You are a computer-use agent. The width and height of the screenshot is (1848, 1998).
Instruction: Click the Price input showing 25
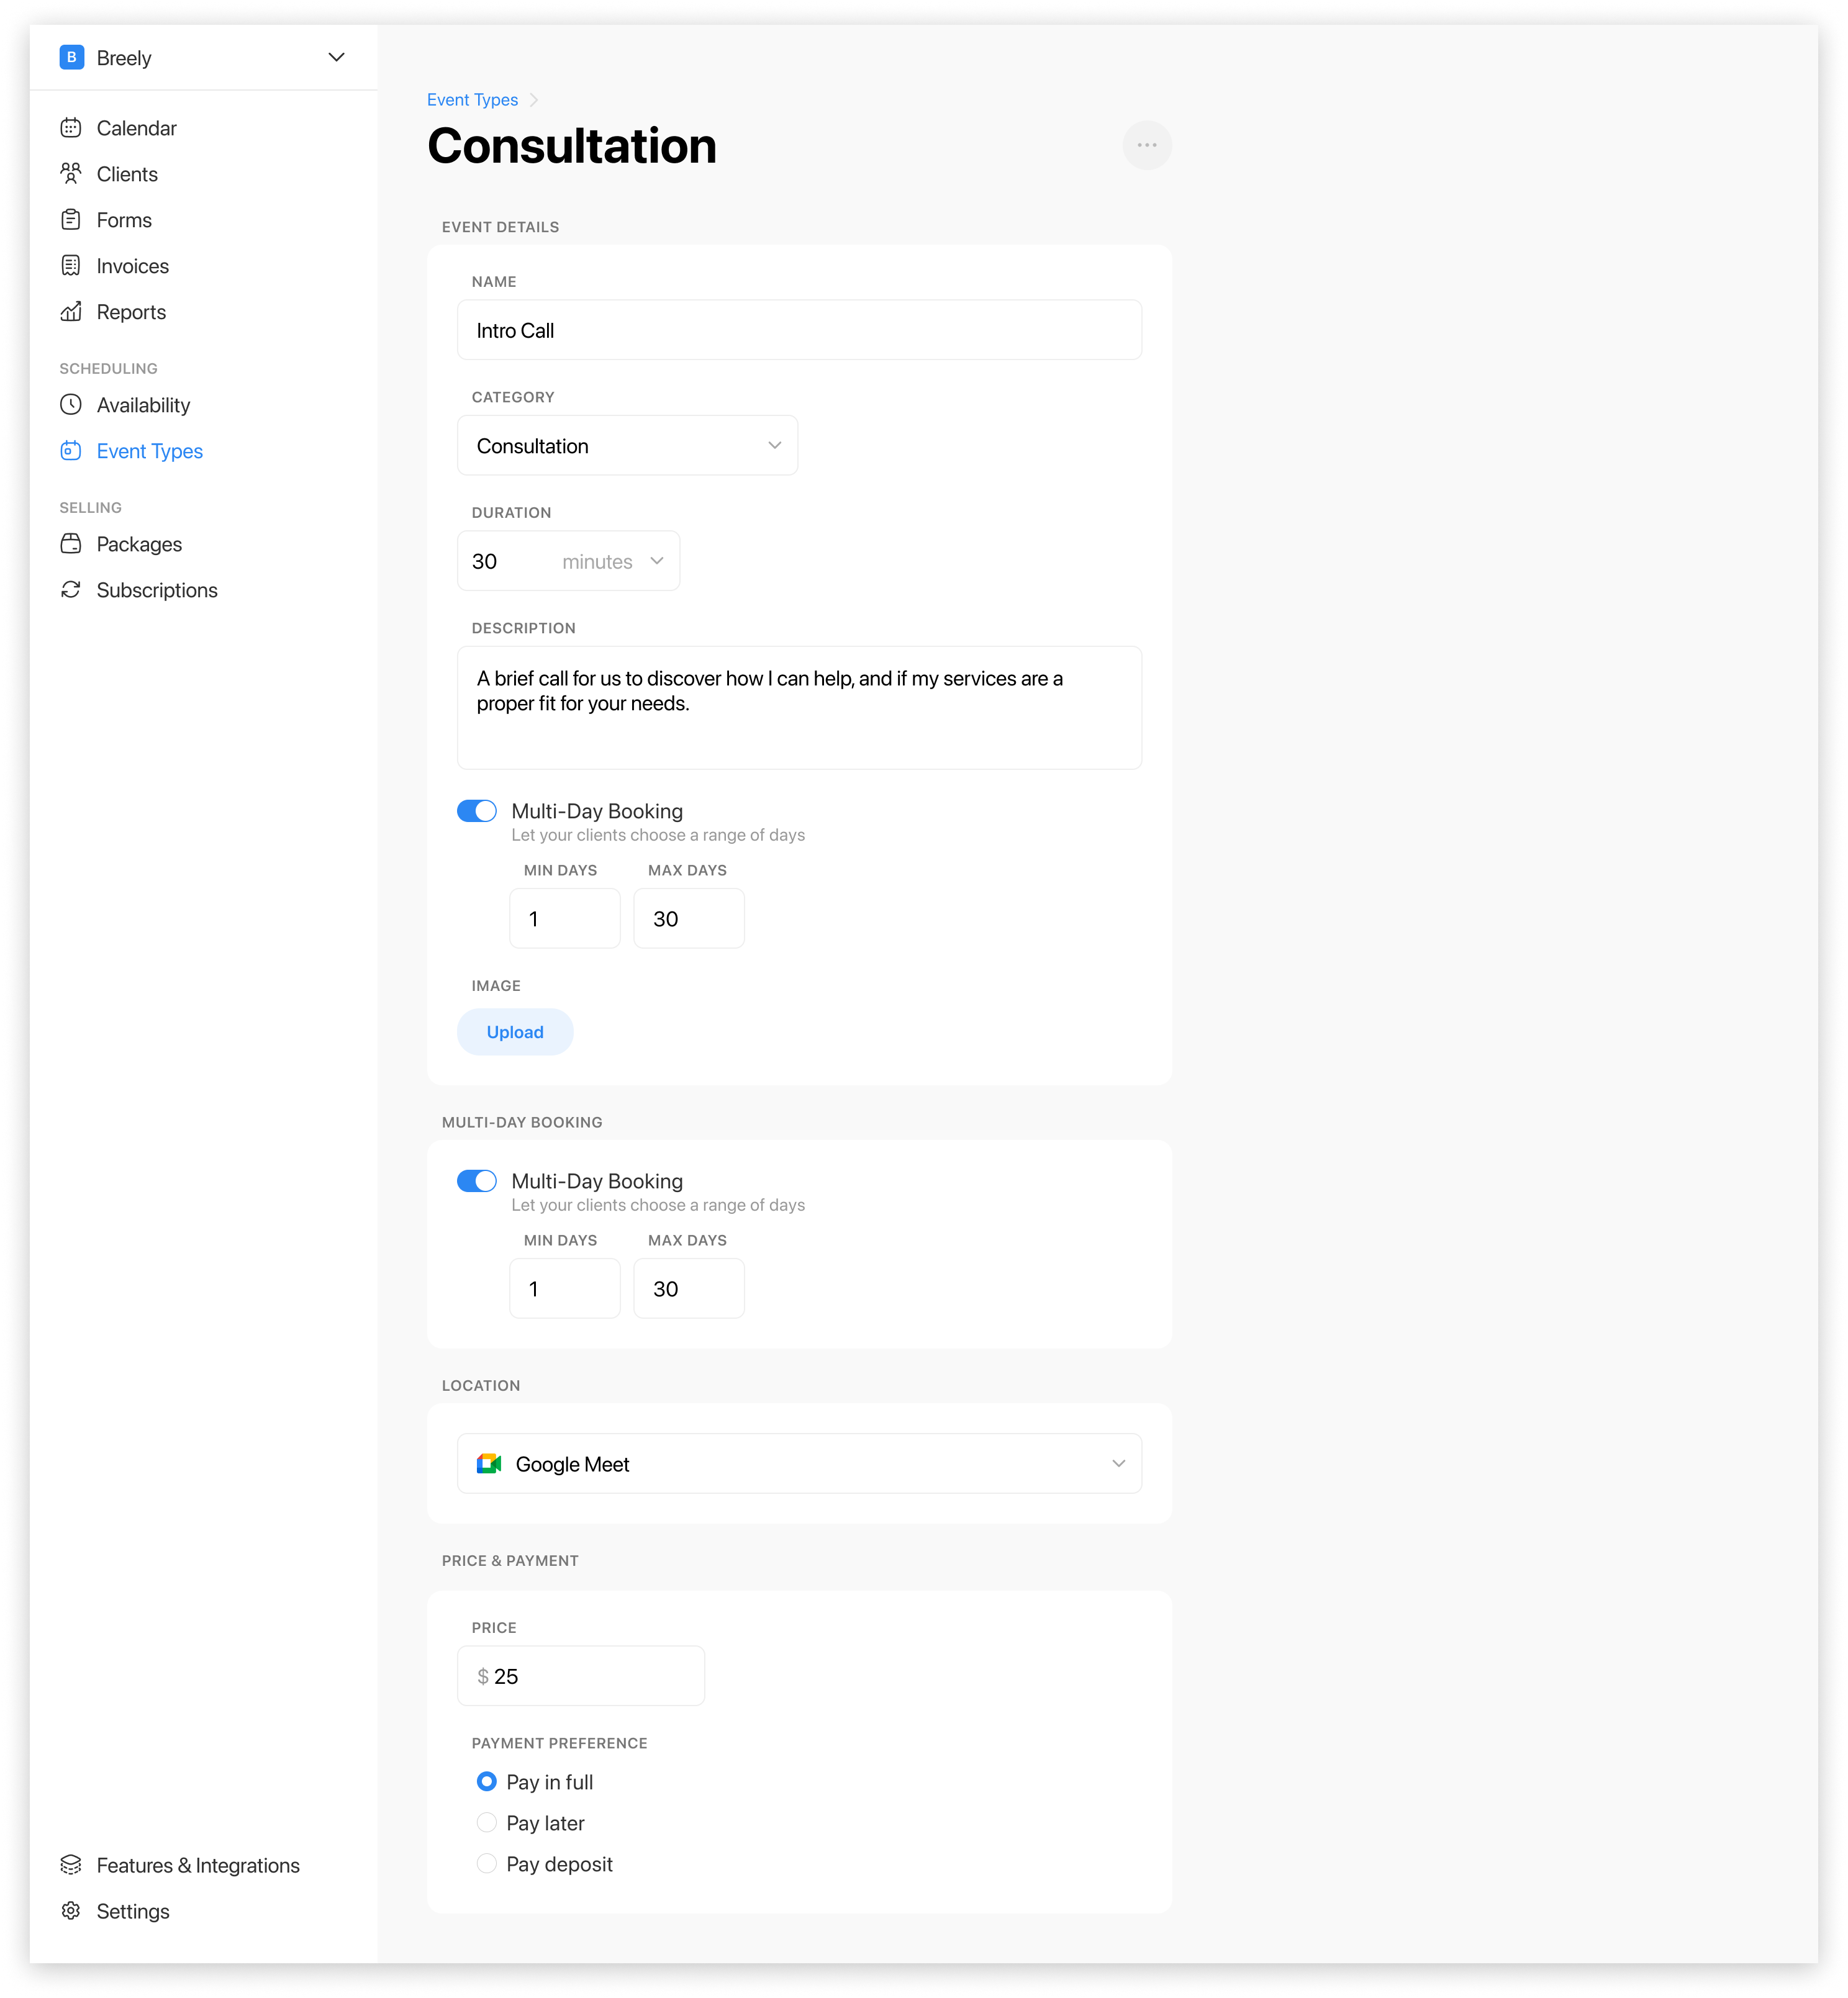(x=580, y=1676)
